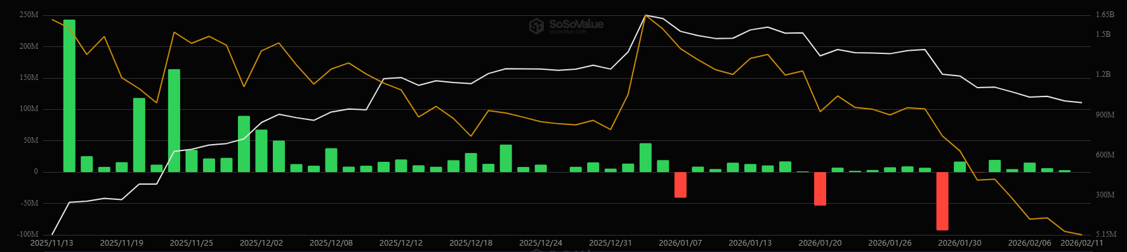Click the 900M right axis label
1127x252 pixels.
1105,115
